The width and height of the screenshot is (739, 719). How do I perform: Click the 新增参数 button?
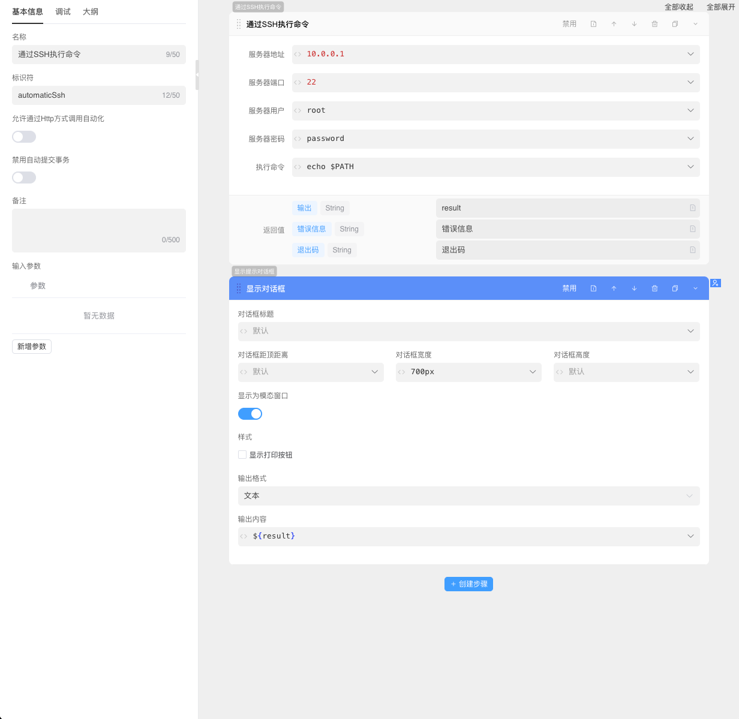click(32, 347)
